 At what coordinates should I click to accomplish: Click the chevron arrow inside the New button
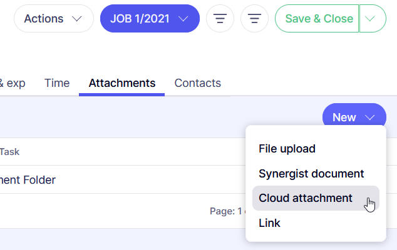click(x=370, y=117)
